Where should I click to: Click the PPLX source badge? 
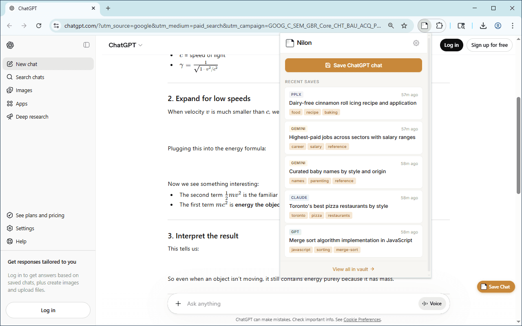296,95
